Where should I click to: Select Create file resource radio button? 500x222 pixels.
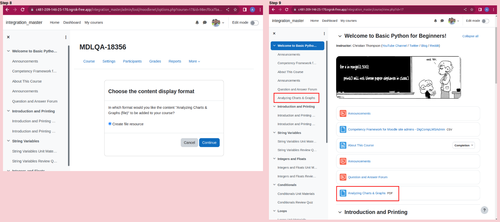[x=110, y=124]
